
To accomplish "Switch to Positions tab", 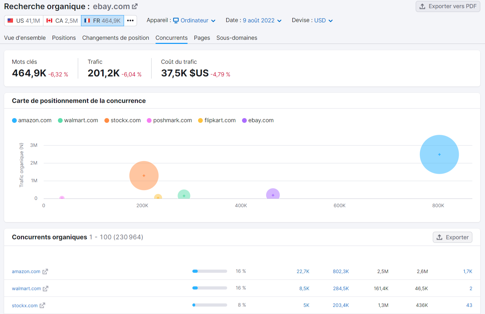I will pyautogui.click(x=64, y=38).
